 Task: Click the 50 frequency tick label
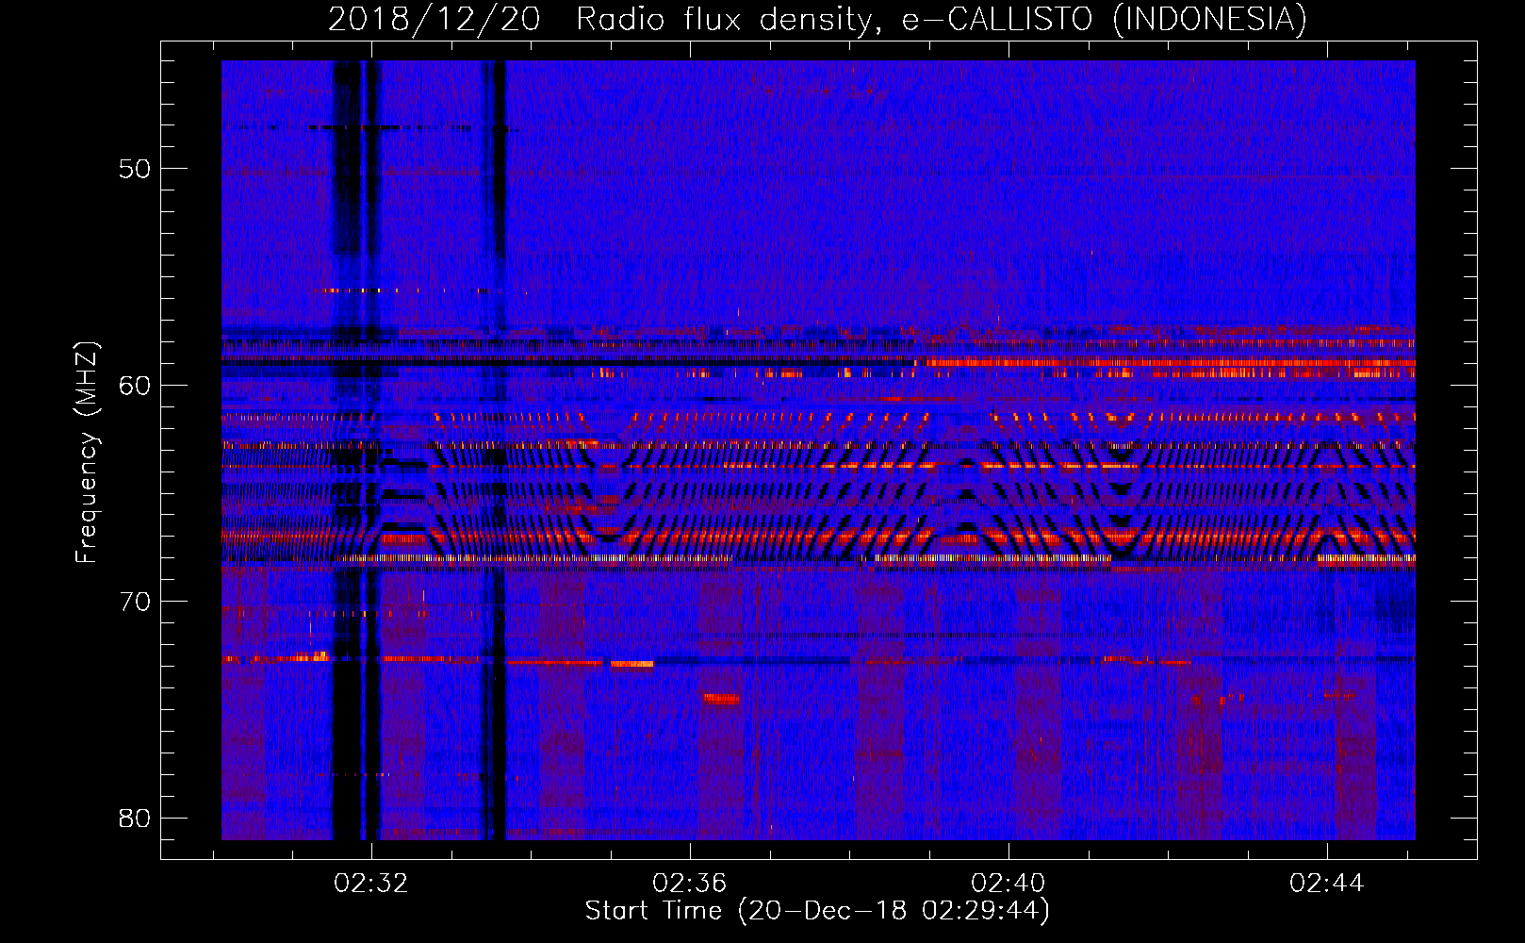(134, 170)
